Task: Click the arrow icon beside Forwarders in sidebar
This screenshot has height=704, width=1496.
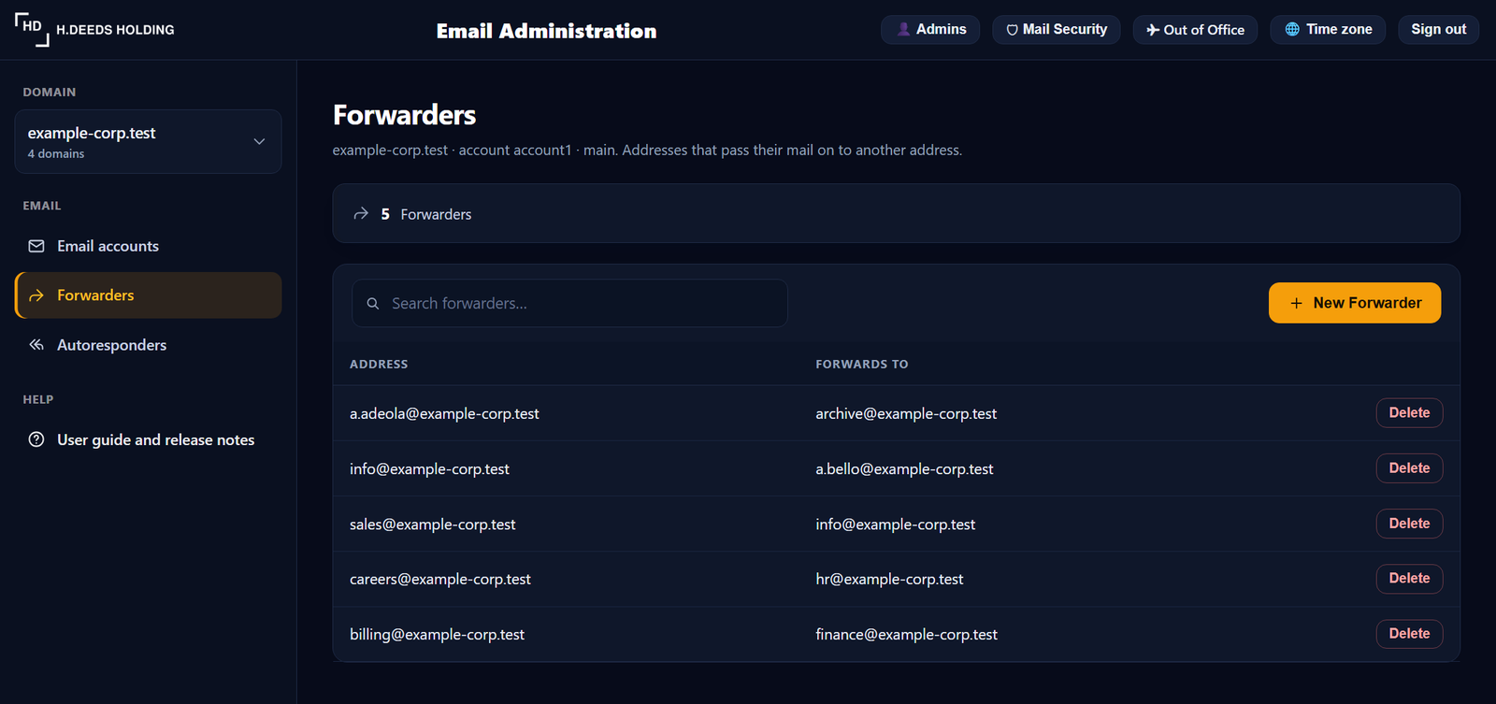Action: click(x=36, y=295)
